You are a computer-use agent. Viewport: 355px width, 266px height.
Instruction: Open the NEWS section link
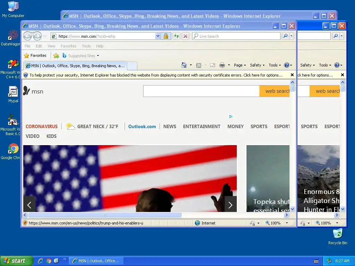point(170,126)
